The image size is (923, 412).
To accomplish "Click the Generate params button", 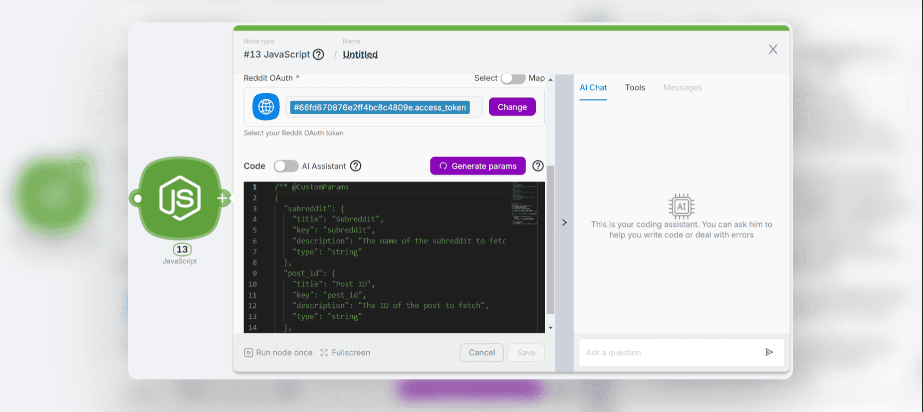I will point(477,166).
